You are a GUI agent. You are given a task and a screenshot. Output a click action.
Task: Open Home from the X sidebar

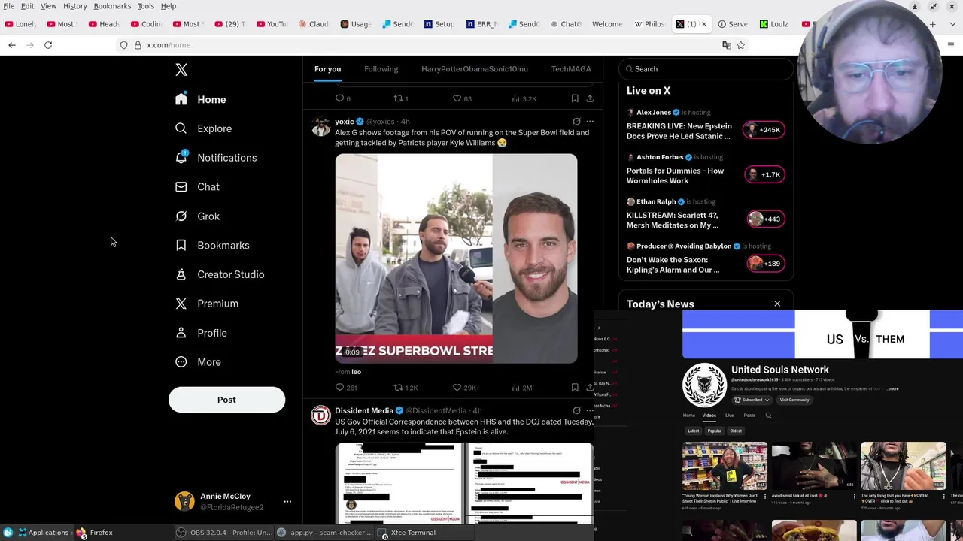pos(201,99)
